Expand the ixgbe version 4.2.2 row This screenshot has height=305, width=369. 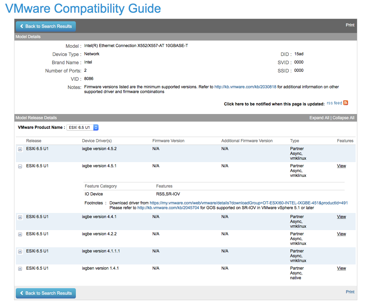(x=20, y=234)
